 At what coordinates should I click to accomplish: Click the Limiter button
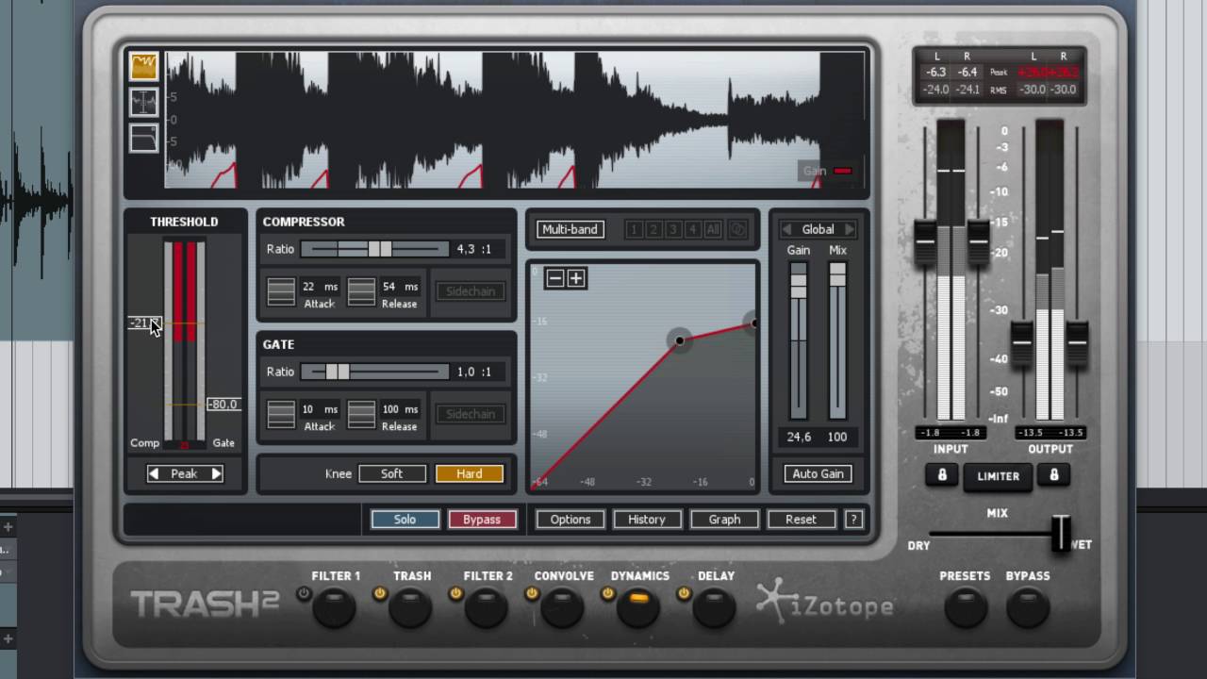[998, 476]
